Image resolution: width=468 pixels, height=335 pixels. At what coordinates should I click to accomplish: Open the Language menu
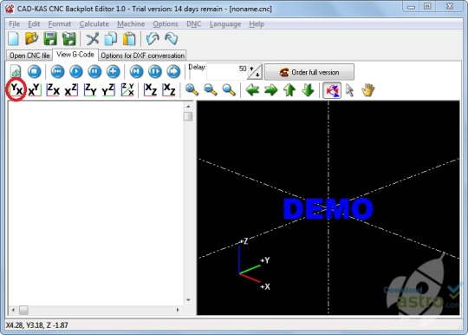pos(225,24)
